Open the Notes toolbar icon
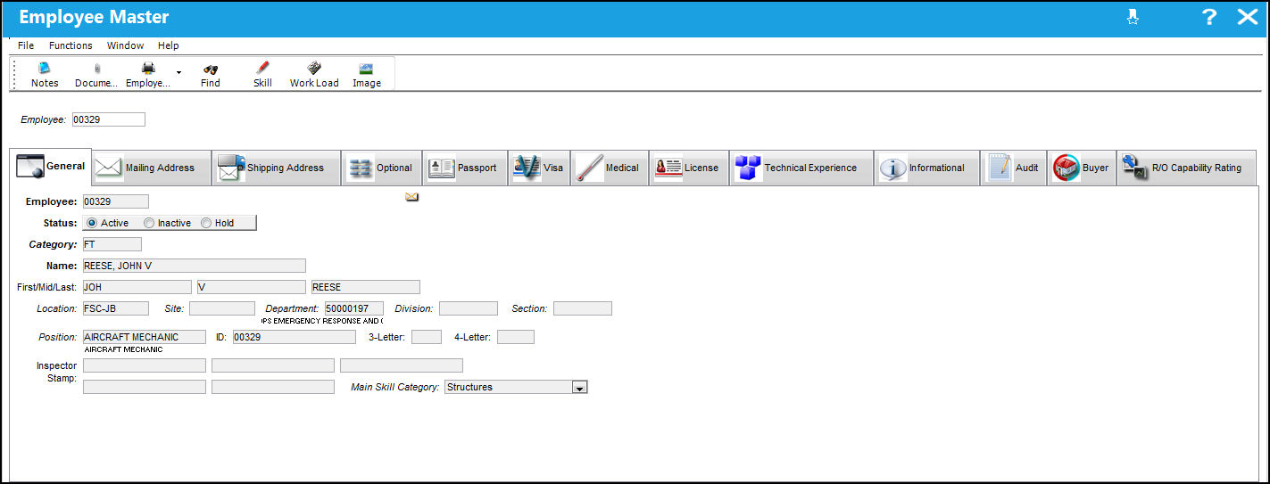The width and height of the screenshot is (1270, 484). pyautogui.click(x=45, y=74)
